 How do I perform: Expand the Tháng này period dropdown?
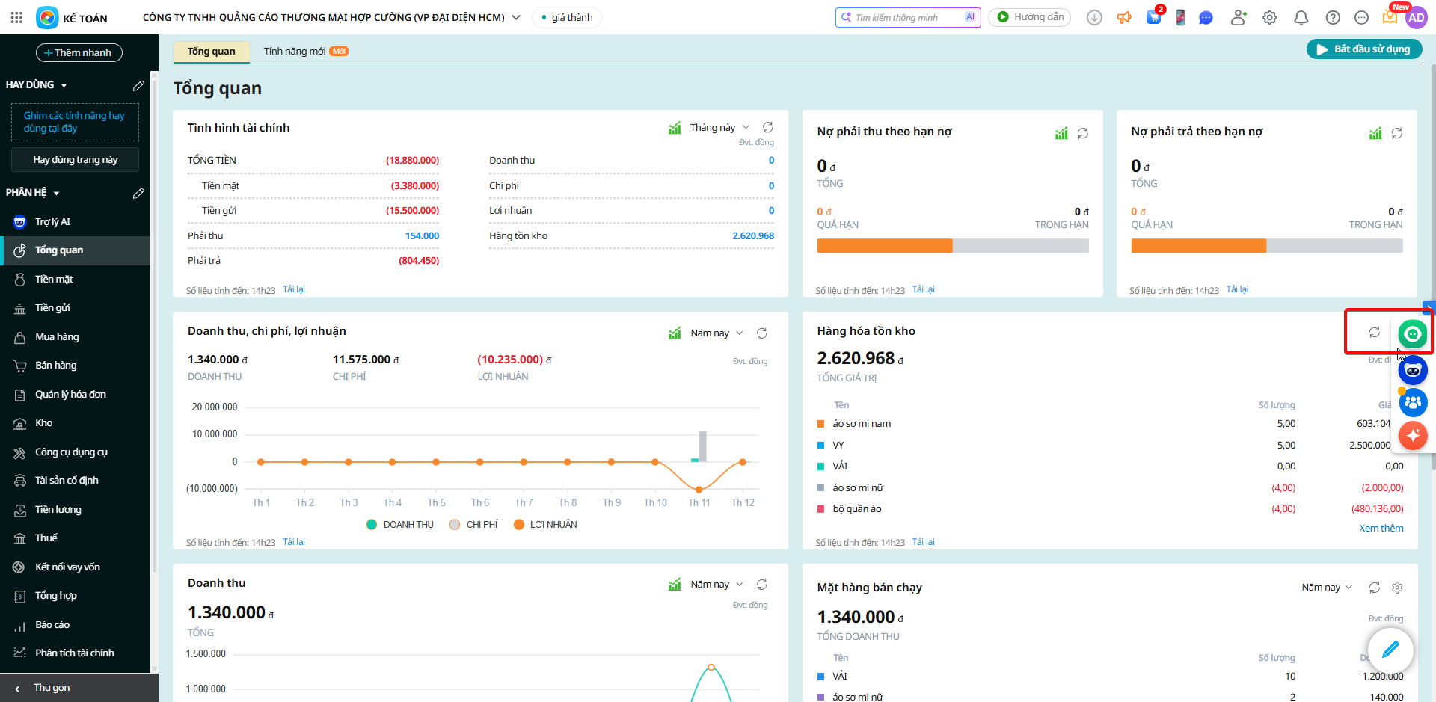pyautogui.click(x=719, y=128)
